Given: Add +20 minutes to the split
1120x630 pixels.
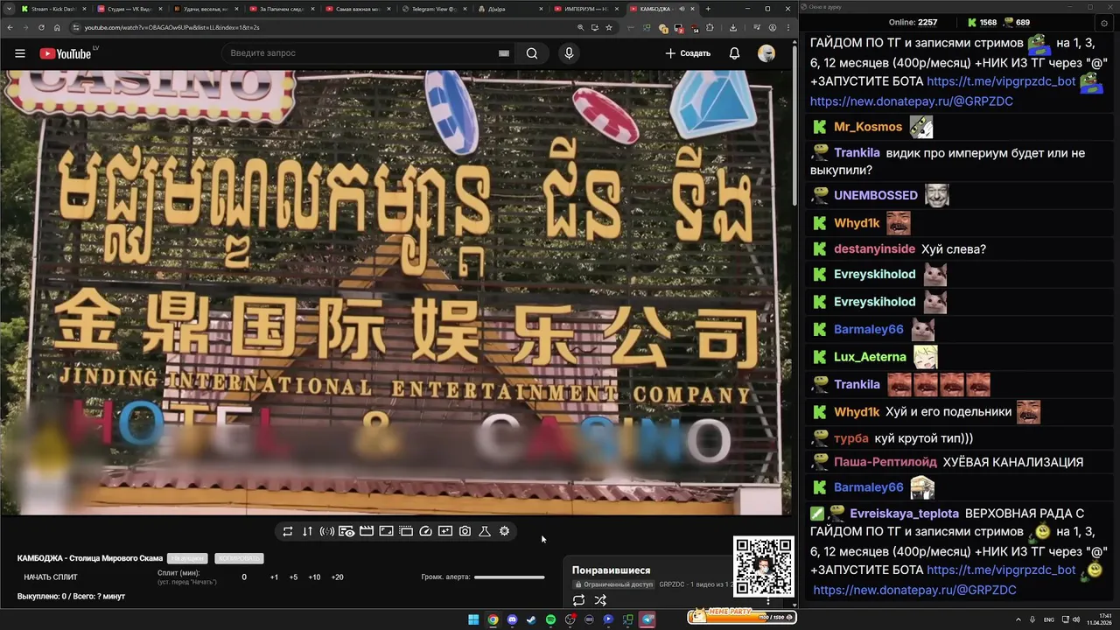Looking at the screenshot, I should click(337, 577).
